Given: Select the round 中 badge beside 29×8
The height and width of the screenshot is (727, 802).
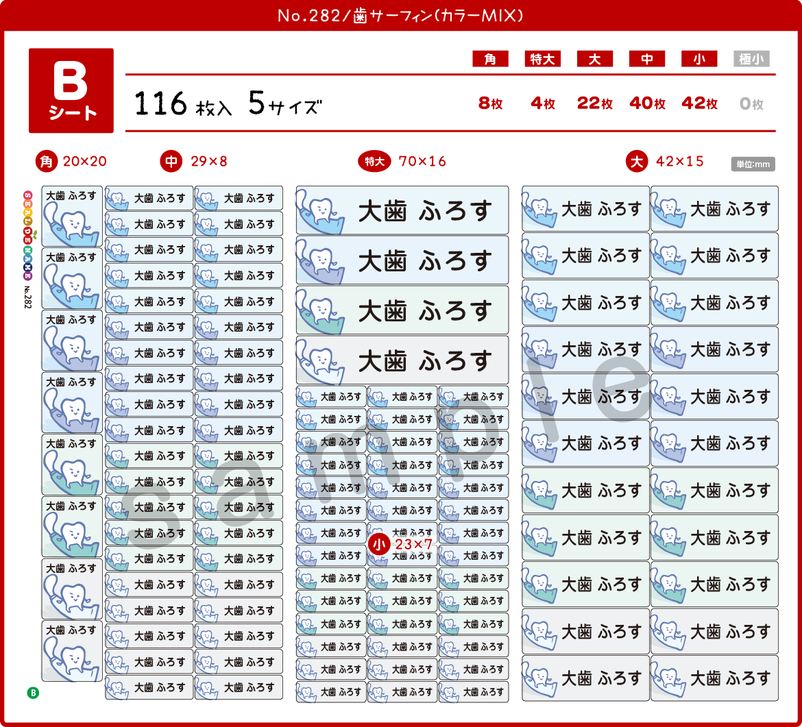Looking at the screenshot, I should pos(171,162).
